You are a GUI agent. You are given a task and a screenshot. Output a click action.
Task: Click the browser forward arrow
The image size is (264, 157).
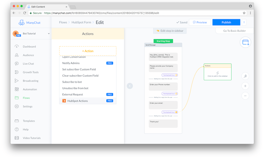[19, 13]
